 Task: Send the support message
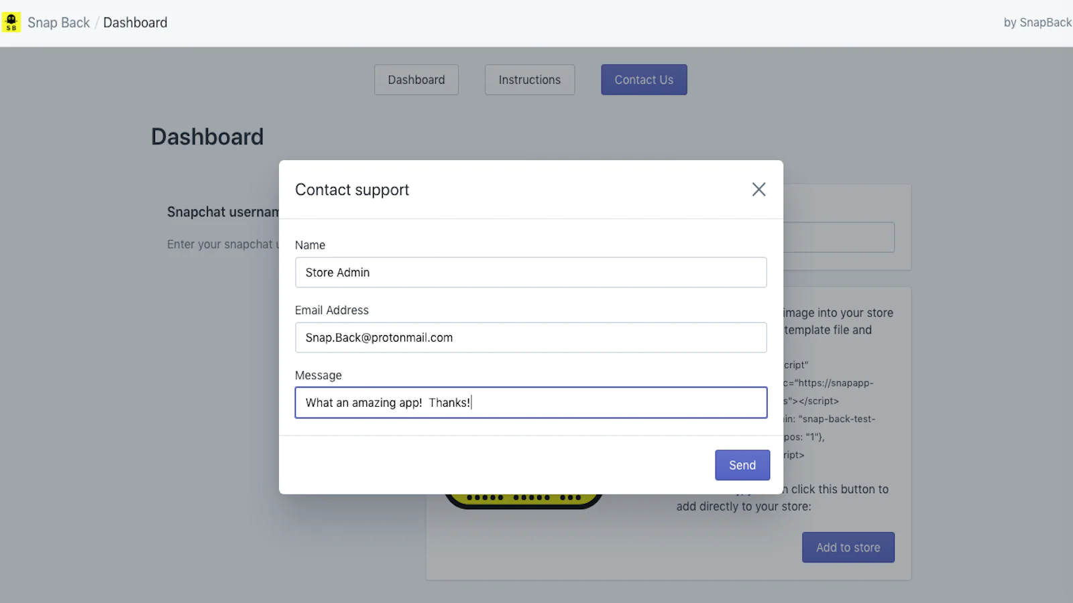[742, 465]
